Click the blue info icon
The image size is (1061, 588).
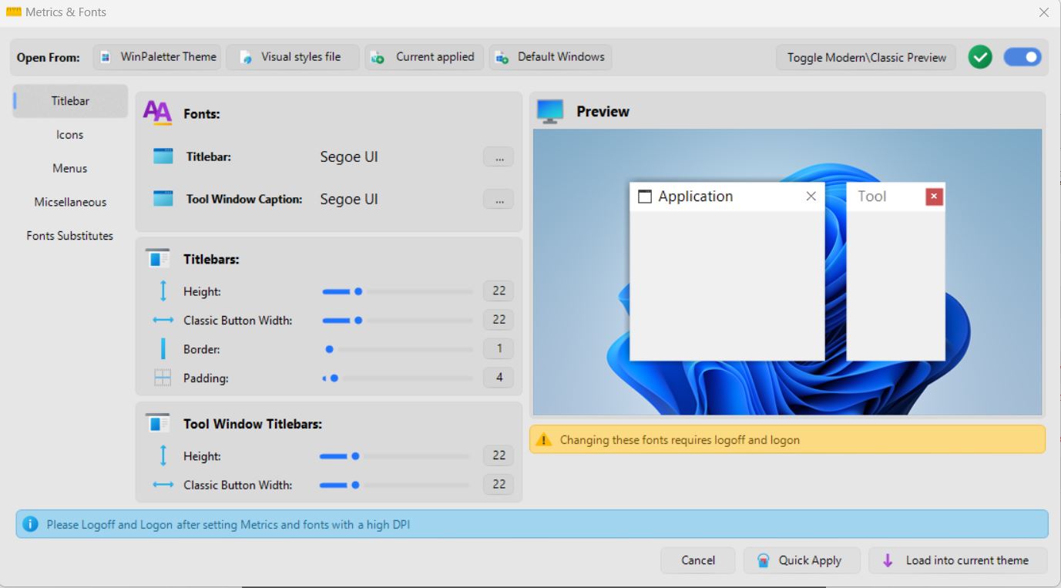[x=31, y=524]
